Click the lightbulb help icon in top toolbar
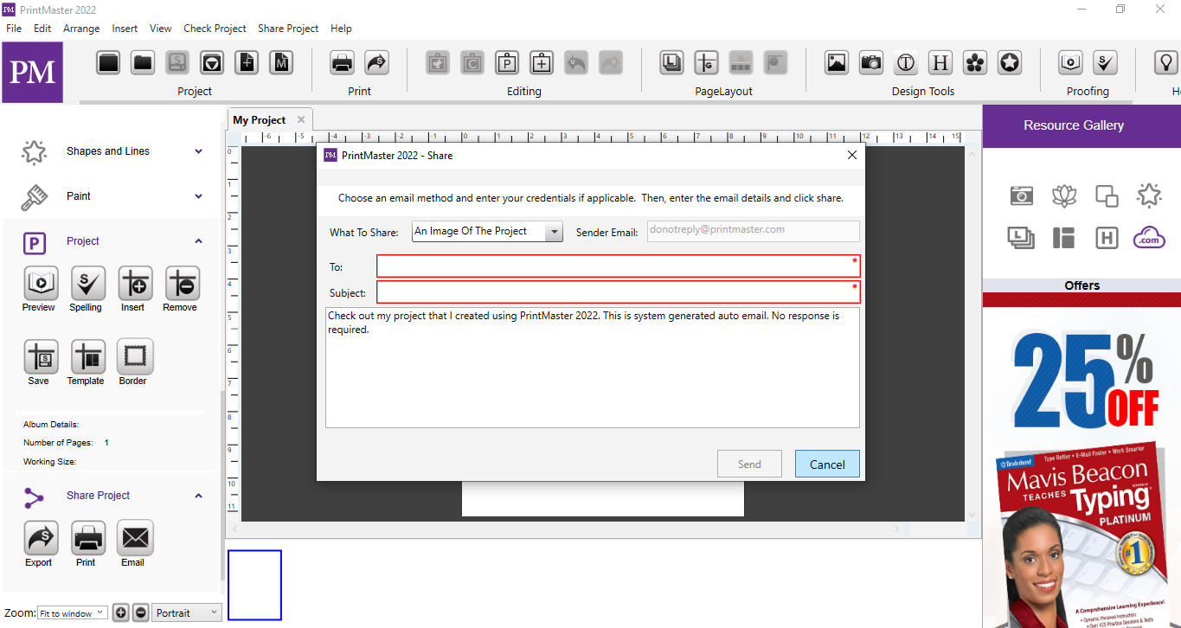Viewport: 1181px width, 628px height. click(x=1166, y=62)
